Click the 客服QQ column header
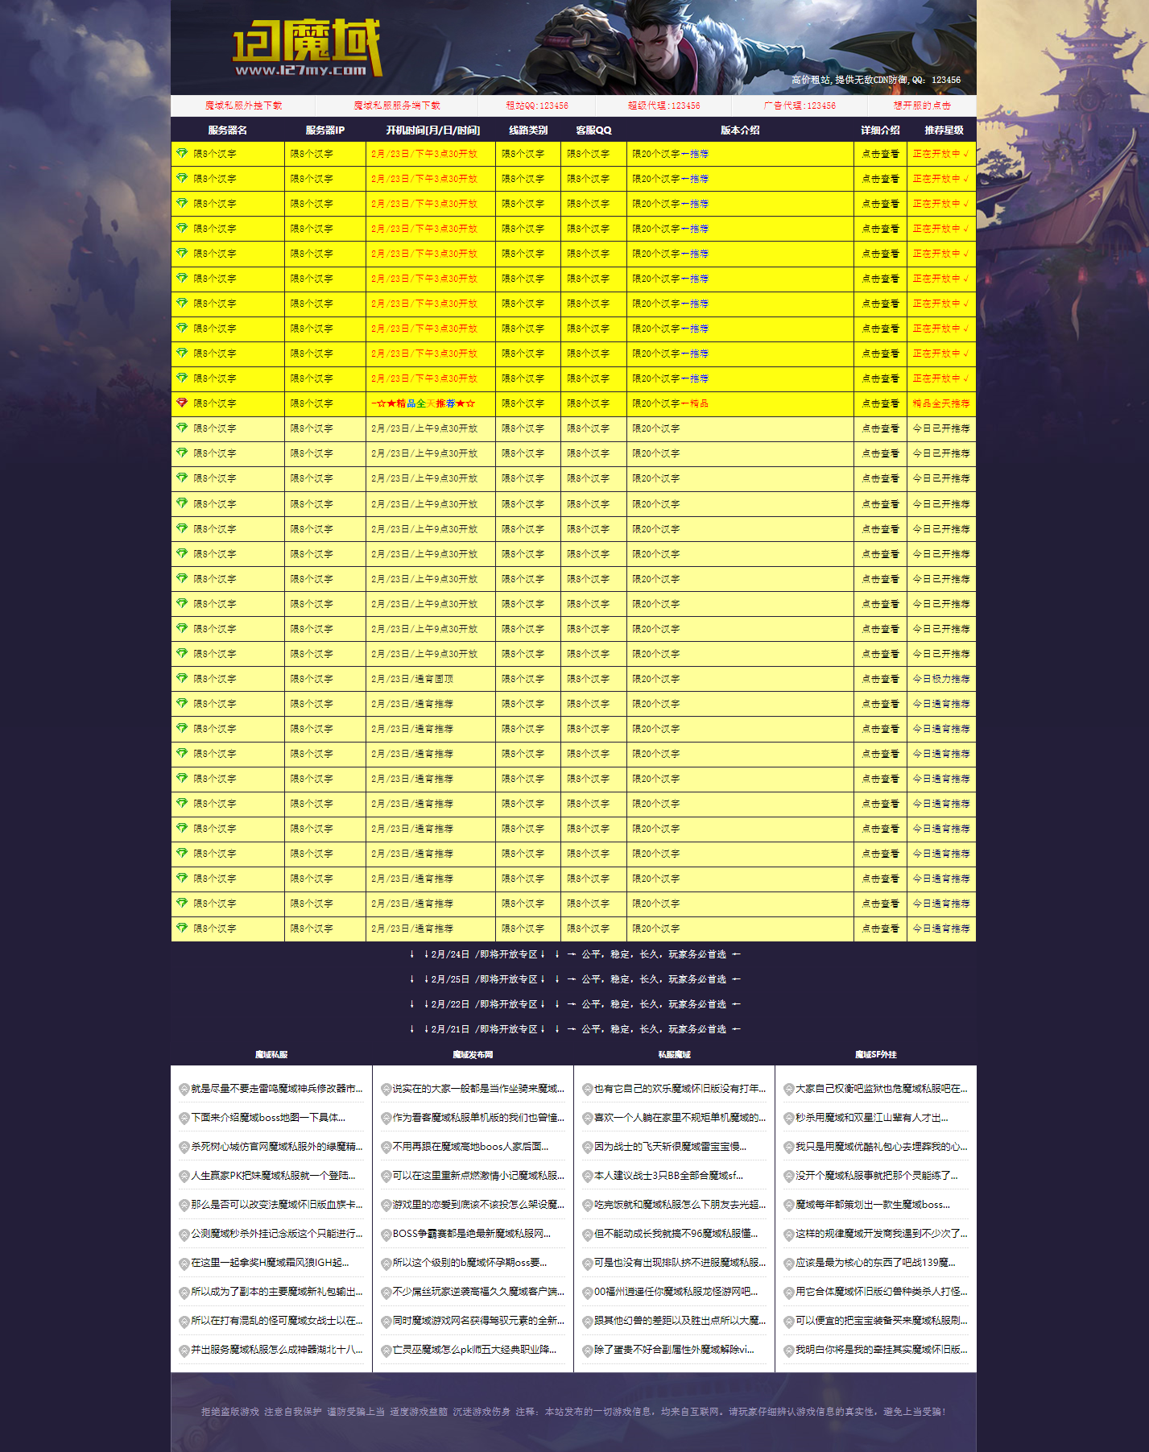The height and width of the screenshot is (1452, 1149). [594, 130]
